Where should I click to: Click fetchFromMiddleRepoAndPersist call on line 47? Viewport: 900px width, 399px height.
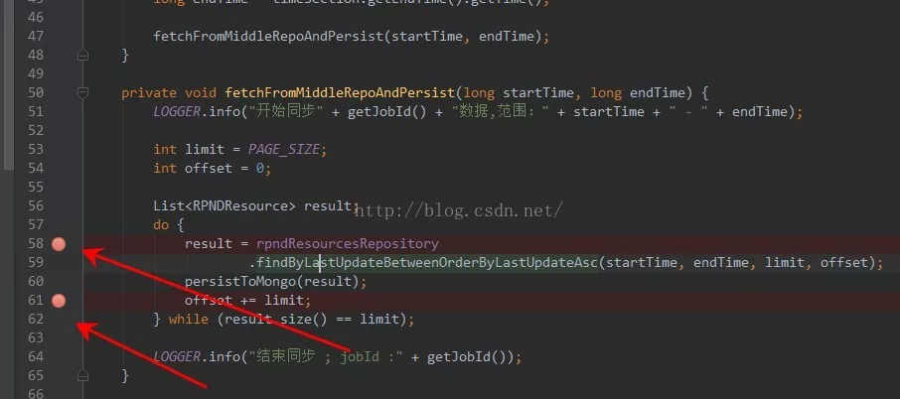click(x=268, y=37)
